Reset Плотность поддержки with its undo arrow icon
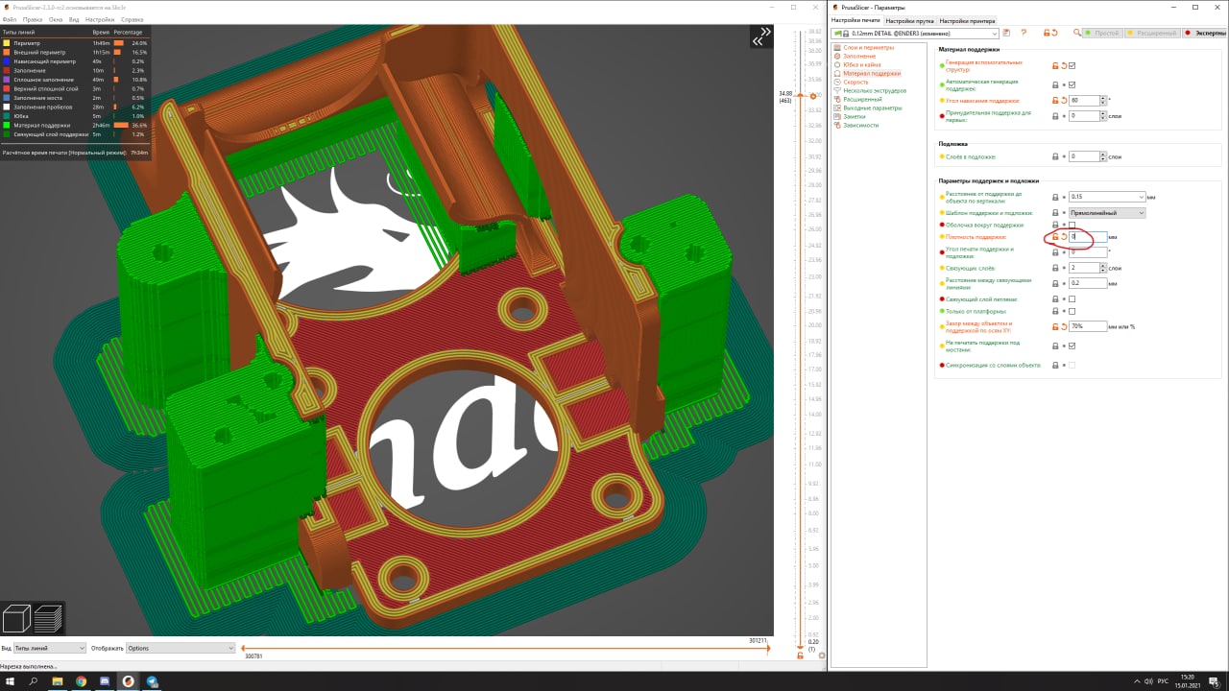Screen dimensions: 1229x691 click(x=1064, y=236)
